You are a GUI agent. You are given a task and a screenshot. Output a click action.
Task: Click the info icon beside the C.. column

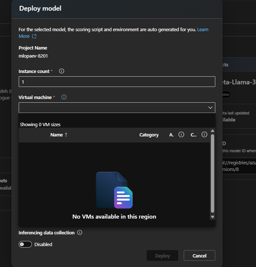tap(204, 135)
